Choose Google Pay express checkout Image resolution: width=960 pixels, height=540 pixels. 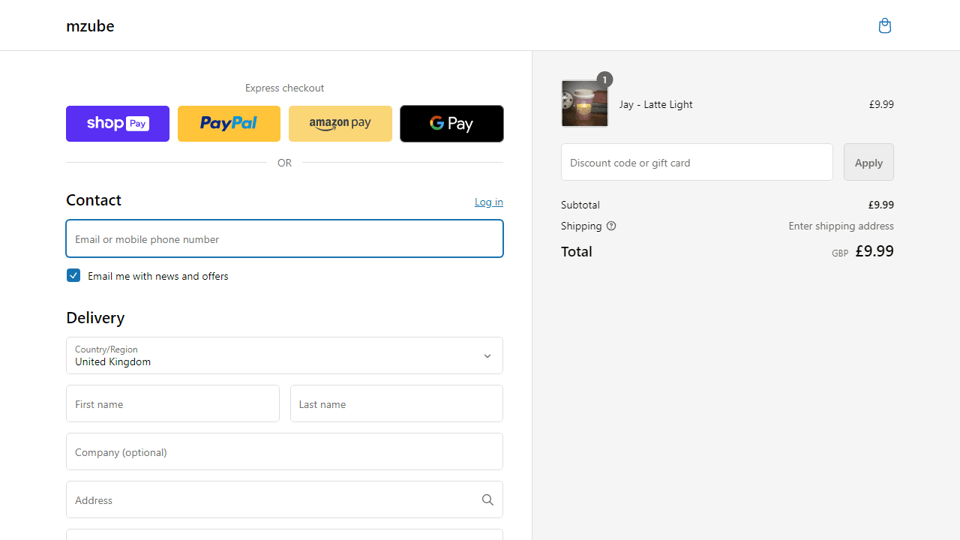click(x=451, y=124)
